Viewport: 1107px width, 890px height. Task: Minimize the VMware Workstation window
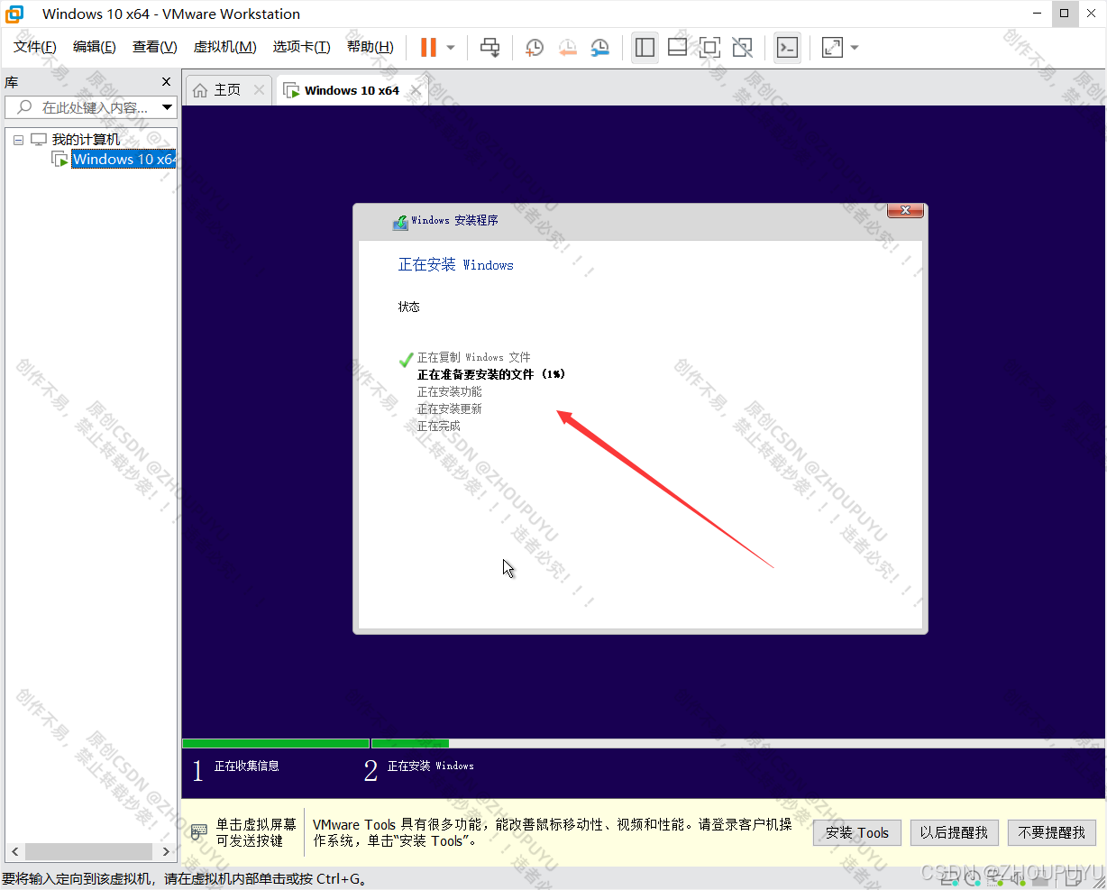pos(1038,14)
